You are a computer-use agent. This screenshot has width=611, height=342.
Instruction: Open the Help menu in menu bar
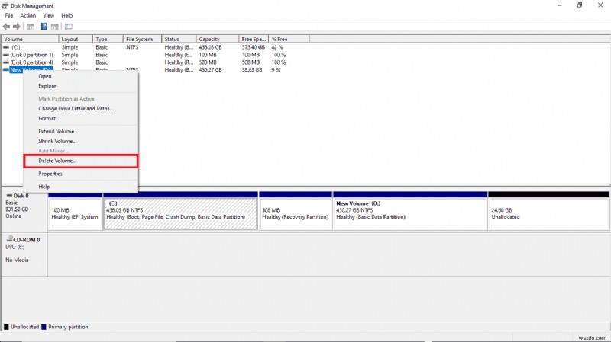(x=66, y=15)
